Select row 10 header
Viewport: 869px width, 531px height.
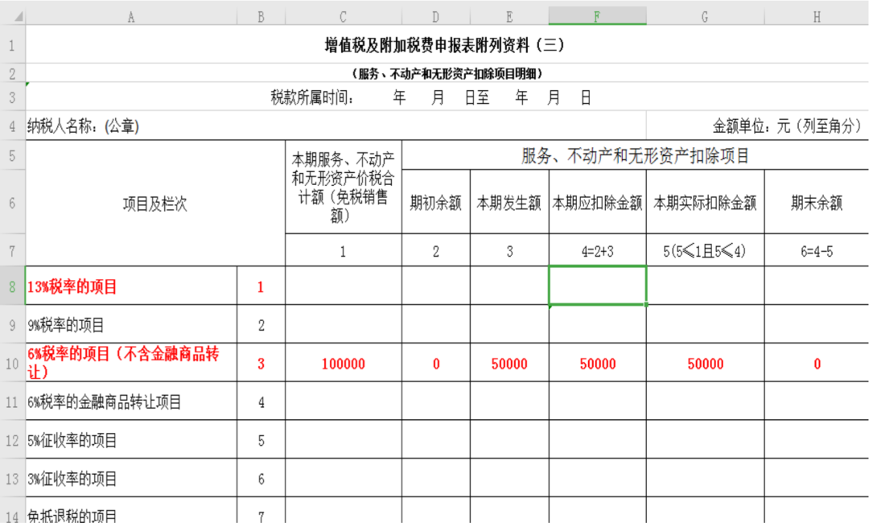[x=12, y=364]
